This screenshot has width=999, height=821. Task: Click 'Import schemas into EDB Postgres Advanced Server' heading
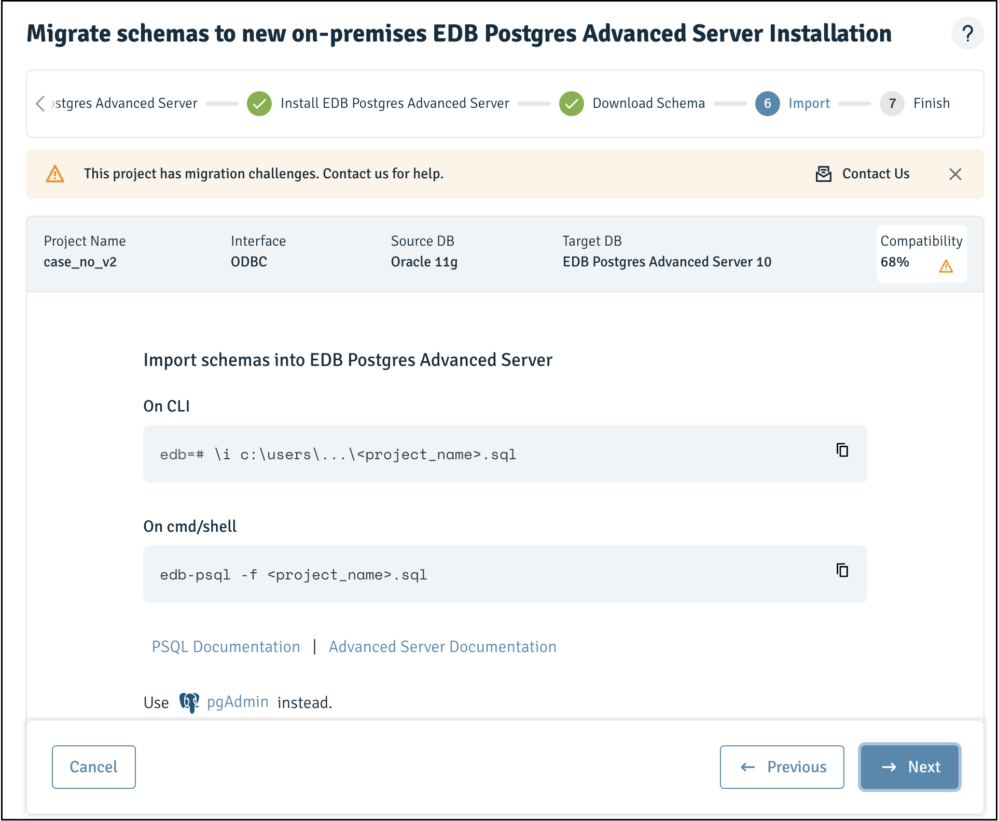(348, 360)
